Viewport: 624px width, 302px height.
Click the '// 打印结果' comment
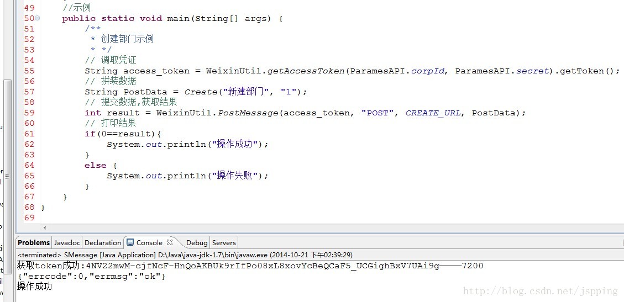coord(110,123)
